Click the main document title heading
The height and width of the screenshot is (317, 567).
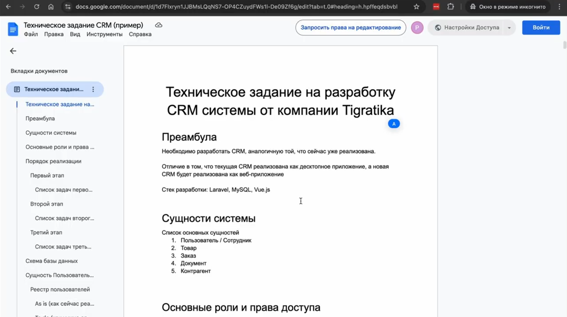coord(281,101)
